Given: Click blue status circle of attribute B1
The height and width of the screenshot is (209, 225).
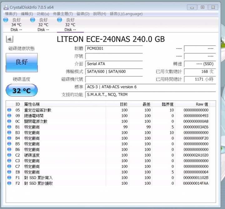Looking at the screenshot, I should (9, 127).
